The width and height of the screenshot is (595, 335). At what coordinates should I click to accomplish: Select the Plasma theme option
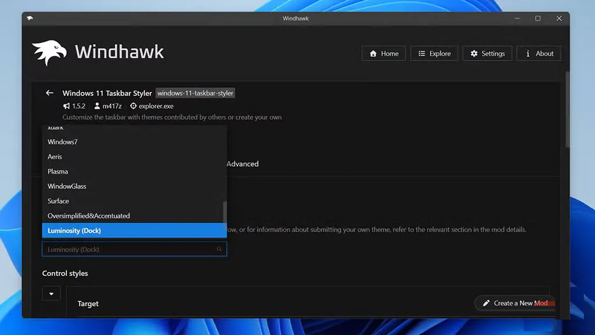[x=58, y=171]
